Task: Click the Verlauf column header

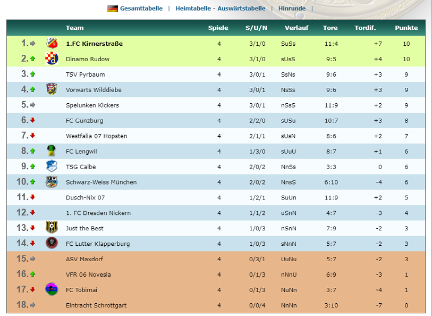Action: 297,28
